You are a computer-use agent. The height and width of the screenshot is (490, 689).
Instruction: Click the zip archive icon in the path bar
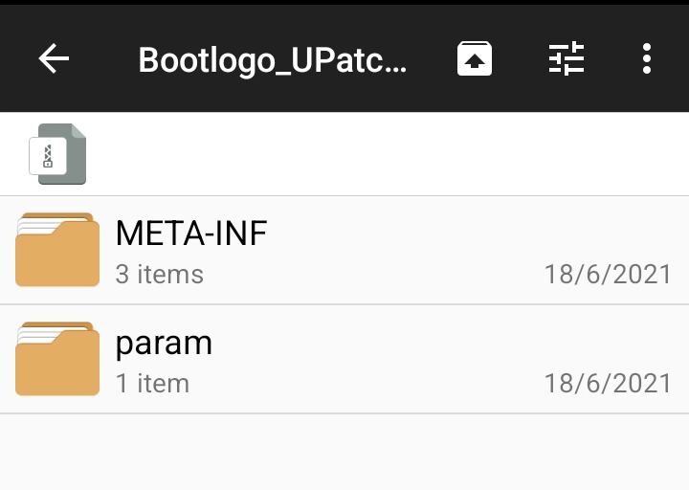(57, 154)
